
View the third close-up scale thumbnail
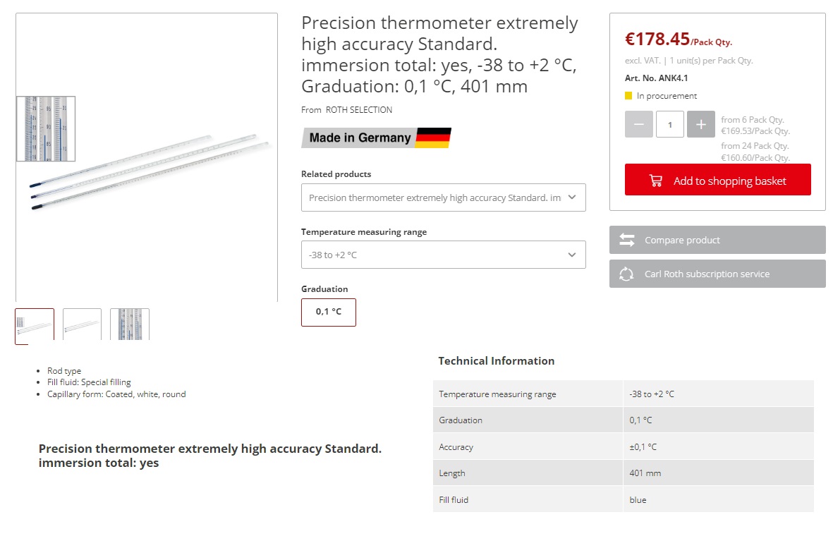[x=130, y=325]
